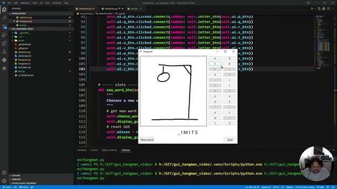
Task: Guess letter Z in Hangman window
Action: click(x=230, y=124)
